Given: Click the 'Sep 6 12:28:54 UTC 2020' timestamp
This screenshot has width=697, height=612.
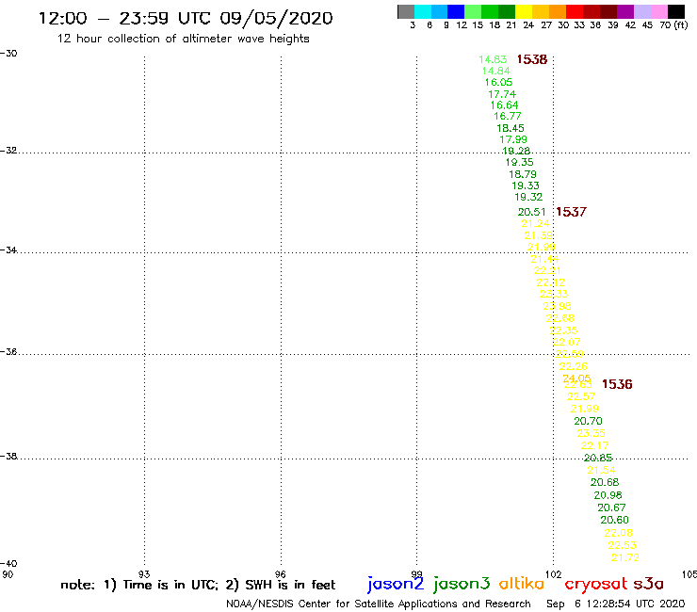Looking at the screenshot, I should [x=616, y=604].
